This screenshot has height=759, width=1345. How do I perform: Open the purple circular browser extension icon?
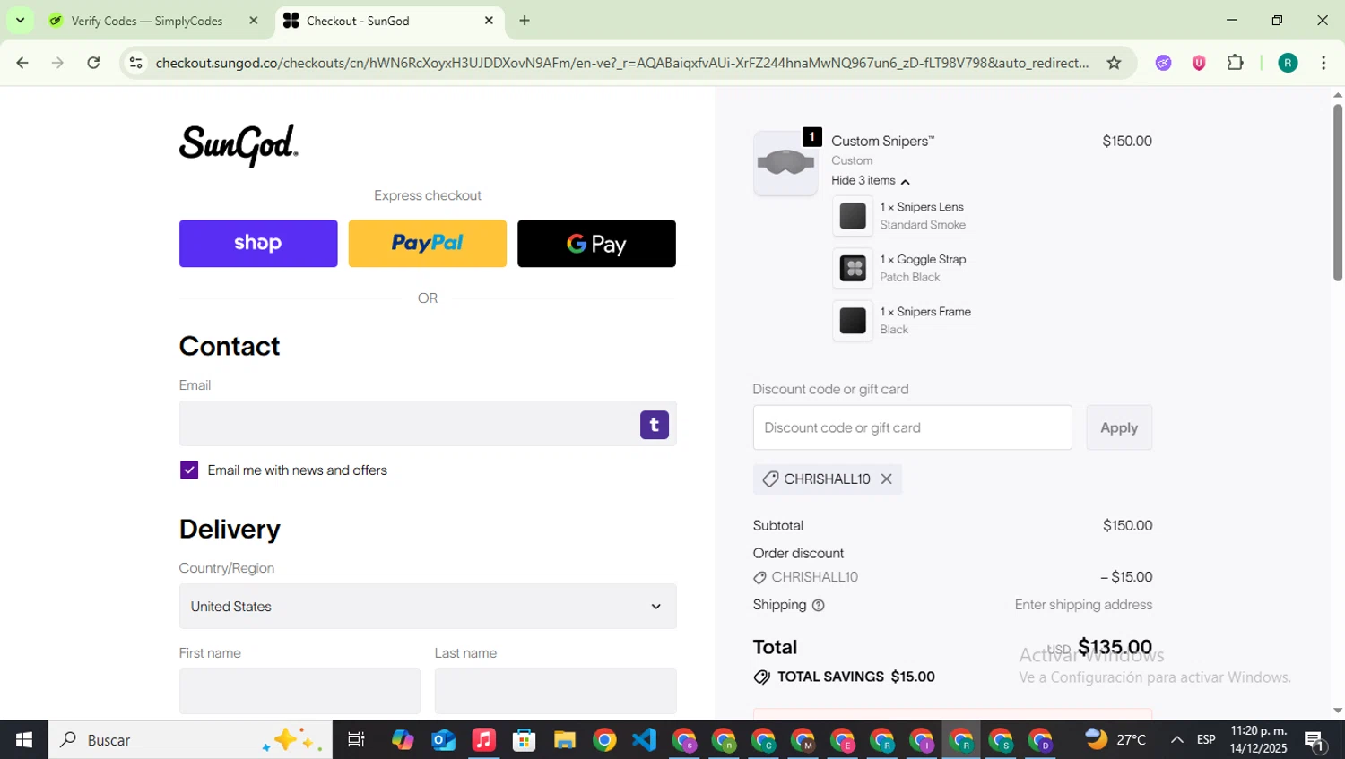(x=1164, y=63)
